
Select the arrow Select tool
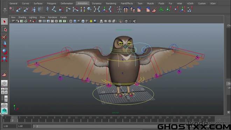pyautogui.click(x=4, y=21)
